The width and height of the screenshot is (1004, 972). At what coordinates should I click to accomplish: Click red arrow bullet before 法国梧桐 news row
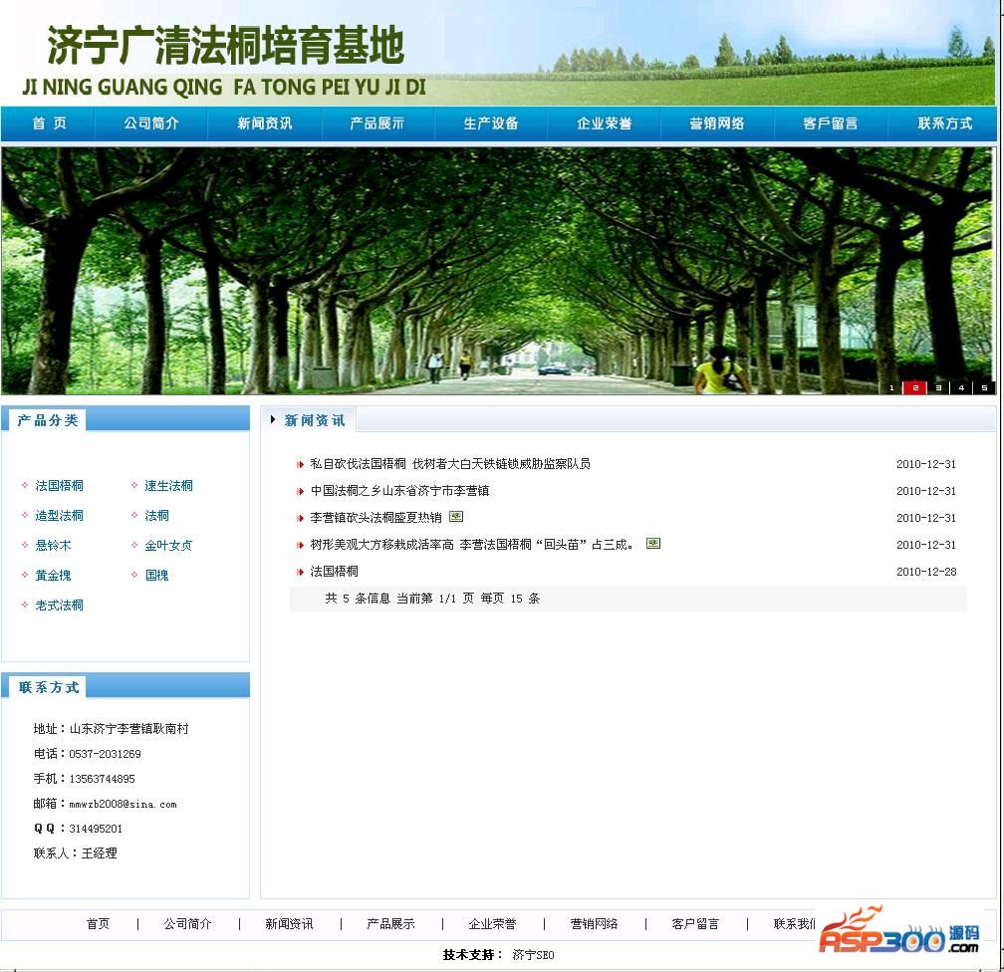[x=300, y=572]
